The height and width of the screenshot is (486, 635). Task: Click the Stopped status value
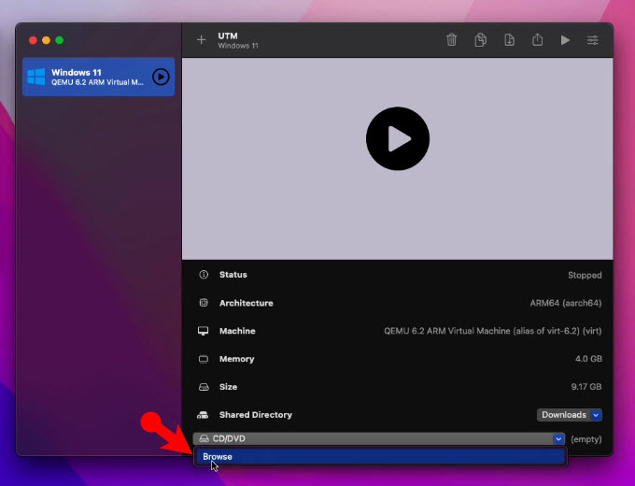(x=585, y=275)
